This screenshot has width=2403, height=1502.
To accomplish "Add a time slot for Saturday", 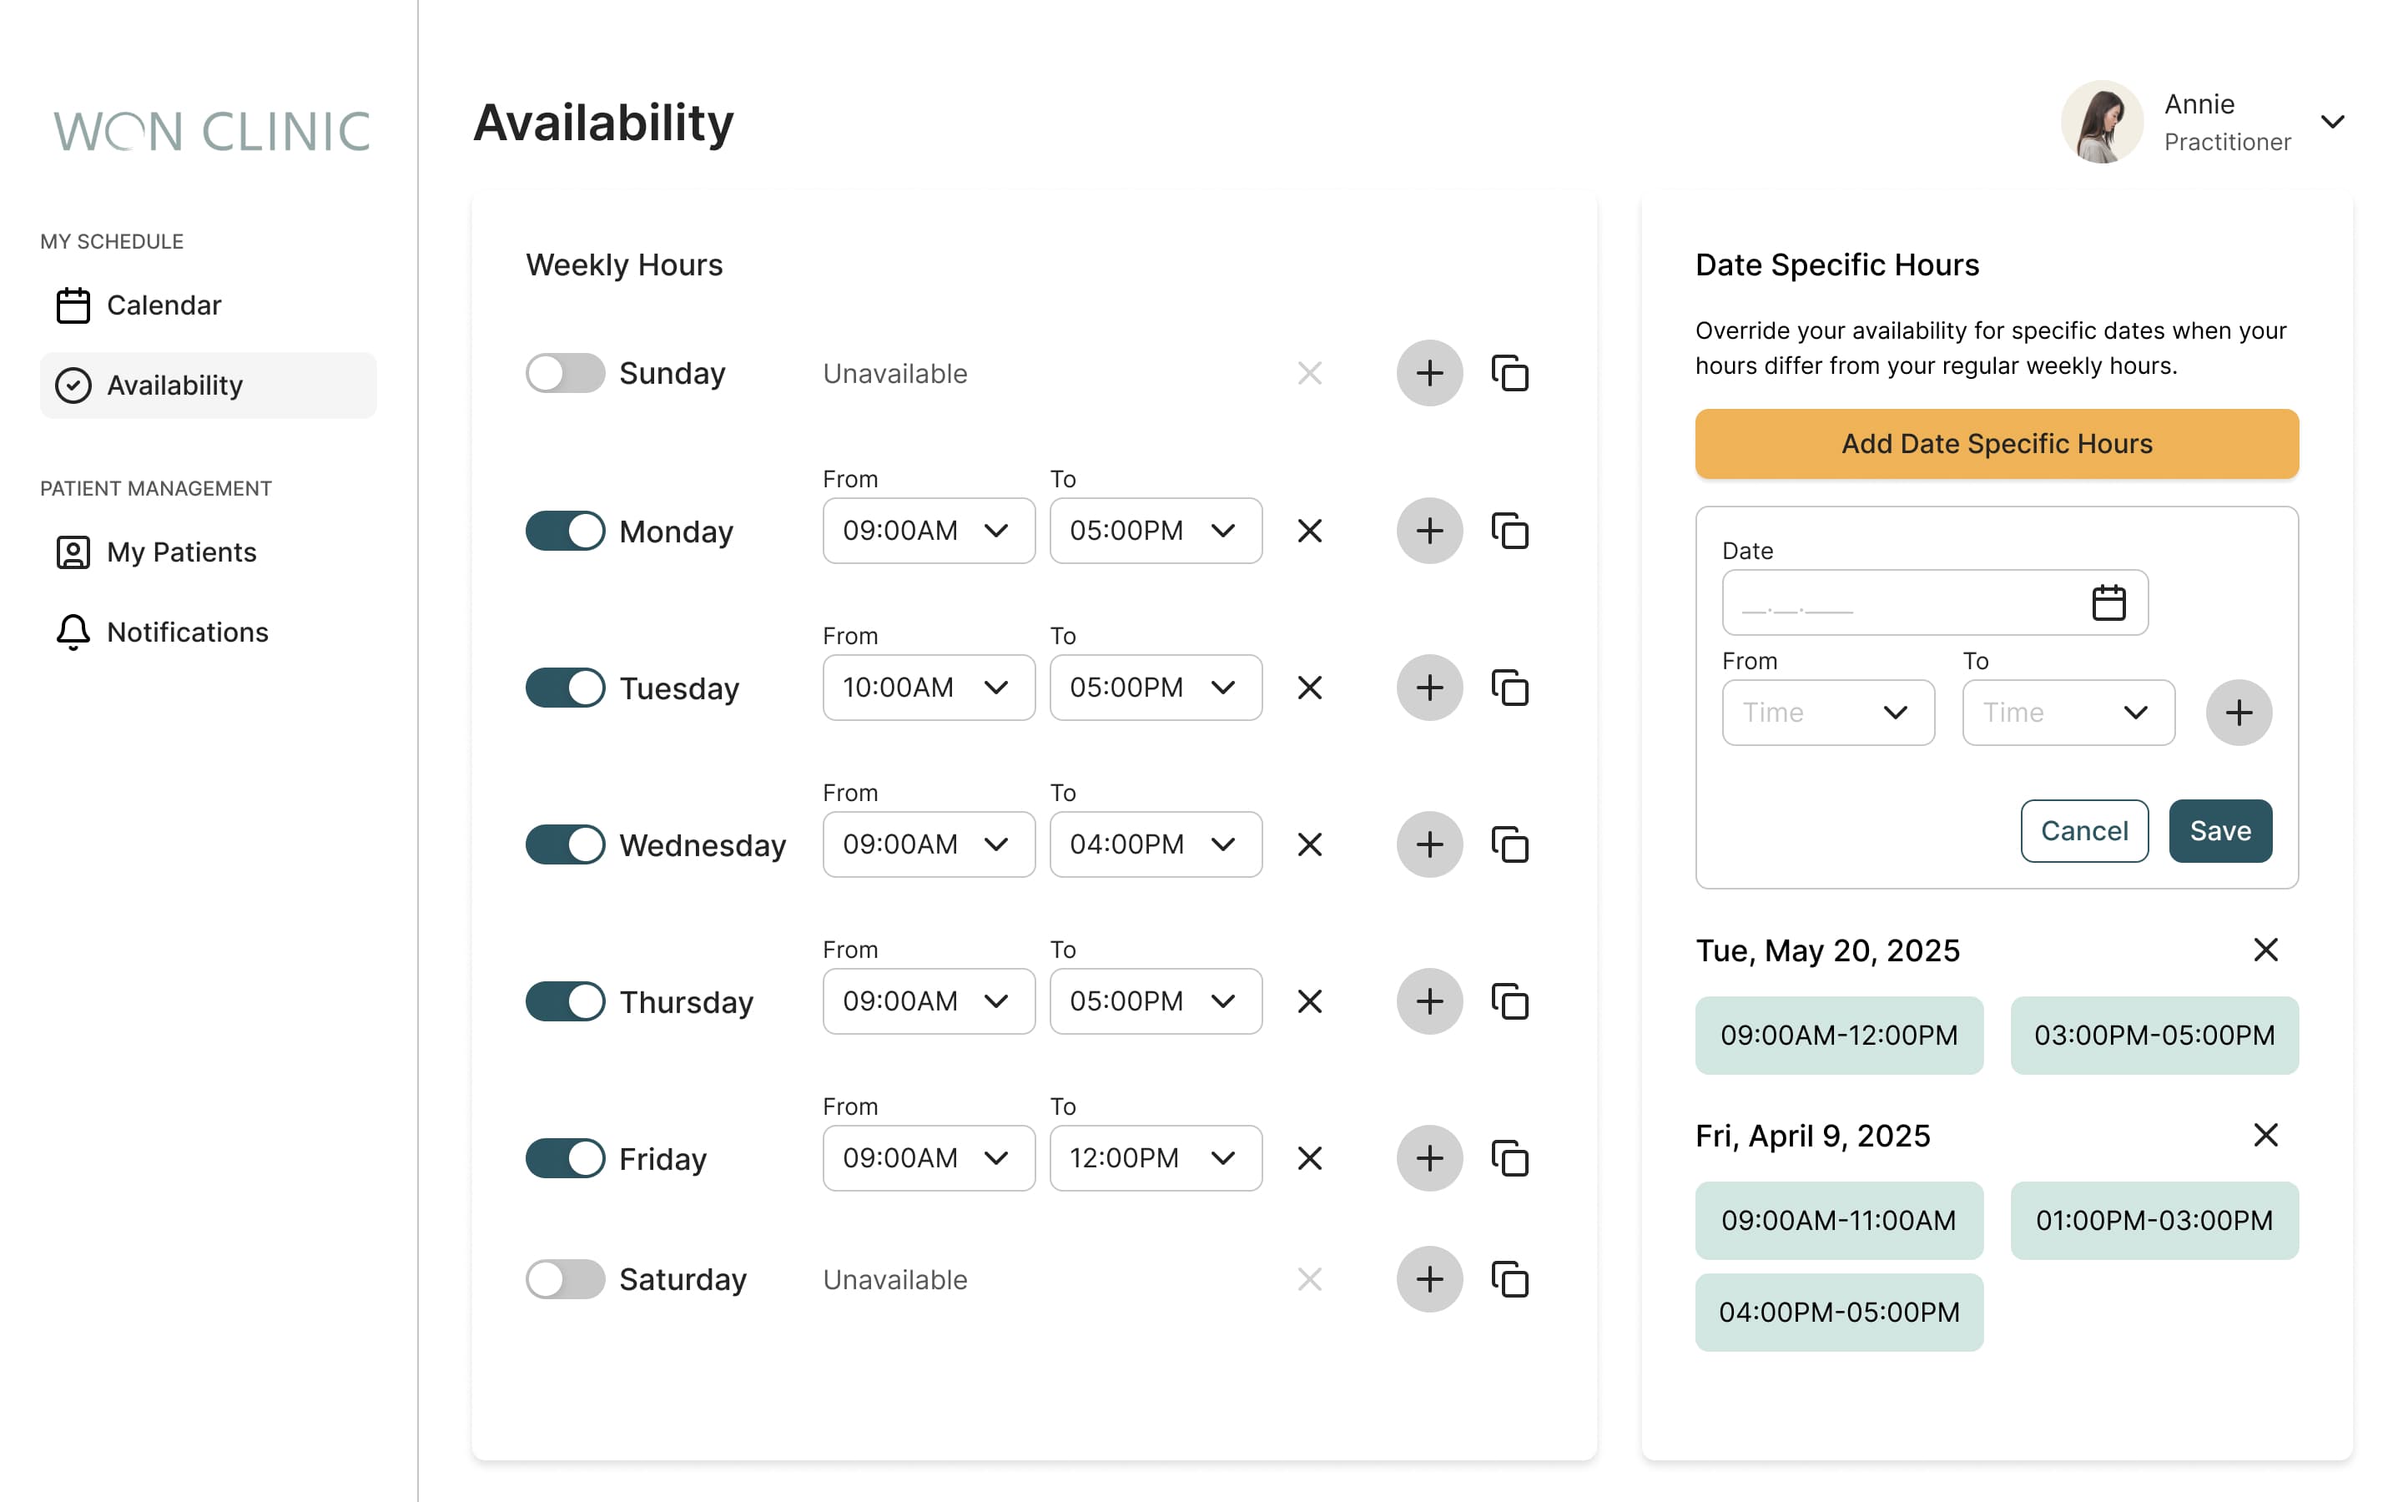I will (x=1429, y=1279).
